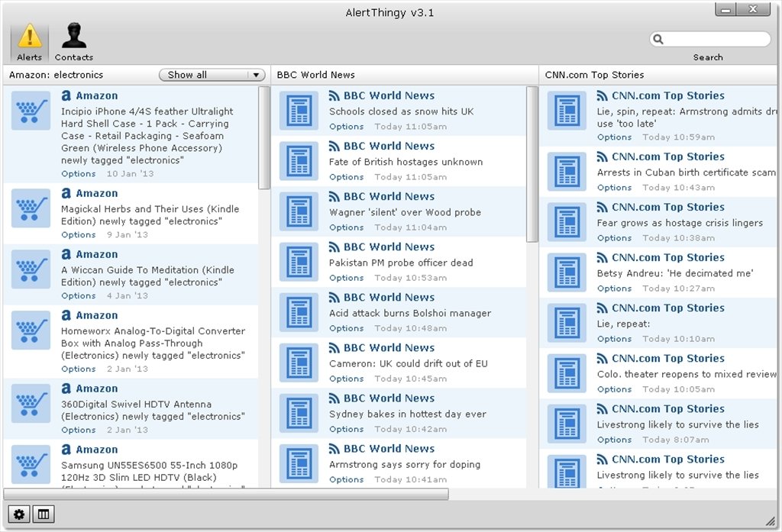Open Options for Betsy Andreu story
This screenshot has width=782, height=532.
[615, 289]
